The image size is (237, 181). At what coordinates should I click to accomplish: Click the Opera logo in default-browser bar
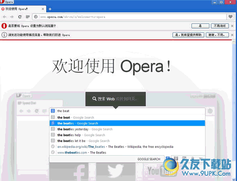[4, 26]
